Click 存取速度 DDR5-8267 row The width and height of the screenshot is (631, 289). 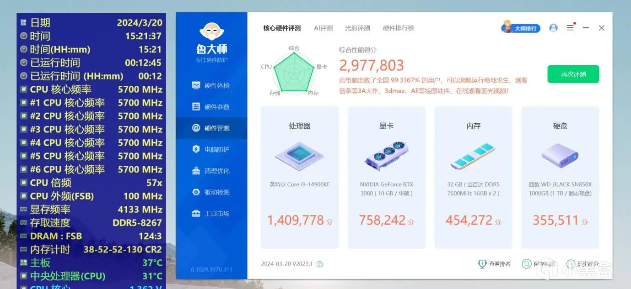click(92, 223)
